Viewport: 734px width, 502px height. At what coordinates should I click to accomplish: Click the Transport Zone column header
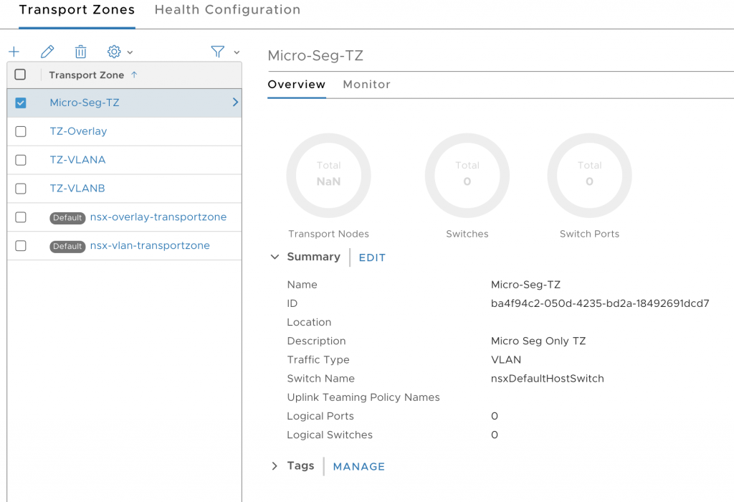click(87, 75)
